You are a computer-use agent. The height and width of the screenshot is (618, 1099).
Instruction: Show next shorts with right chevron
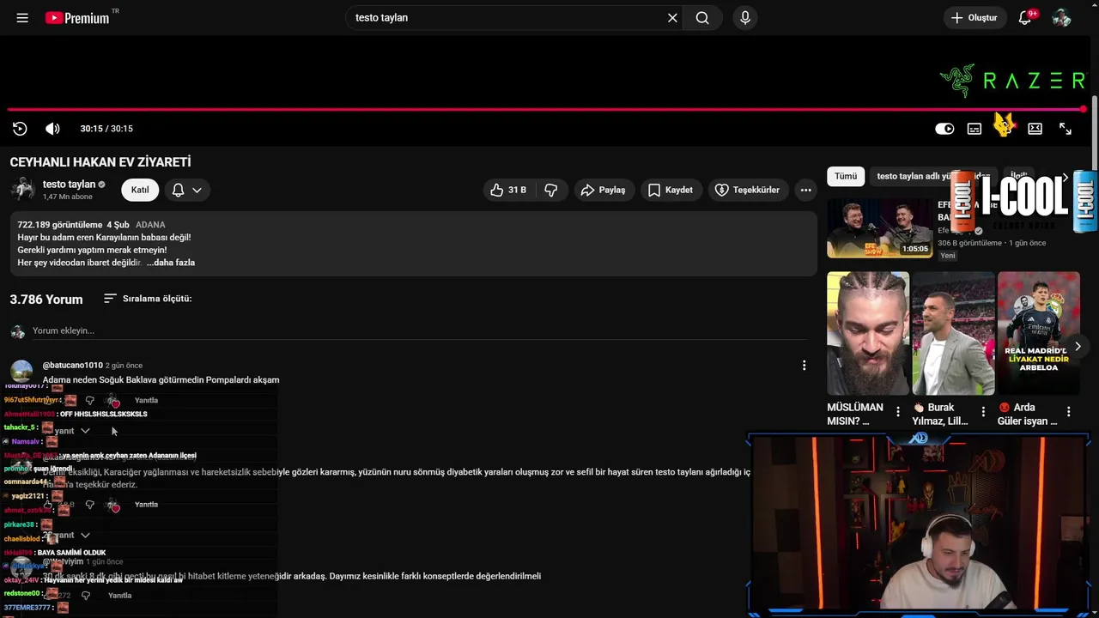click(x=1078, y=347)
